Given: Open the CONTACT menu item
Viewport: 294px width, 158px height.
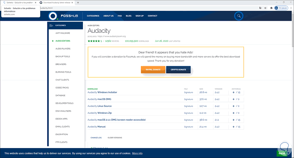Looking at the screenshot, I should tap(152, 16).
